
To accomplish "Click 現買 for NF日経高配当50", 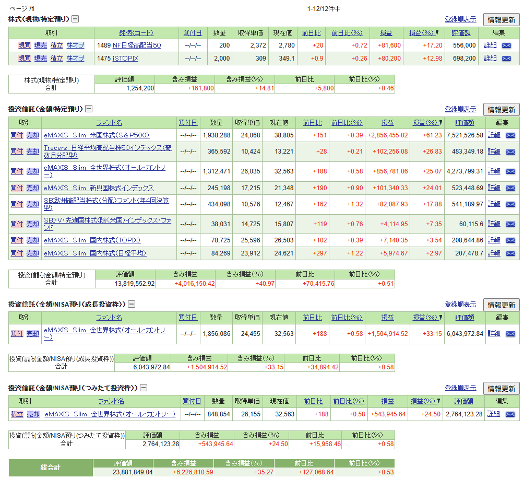I will point(25,45).
